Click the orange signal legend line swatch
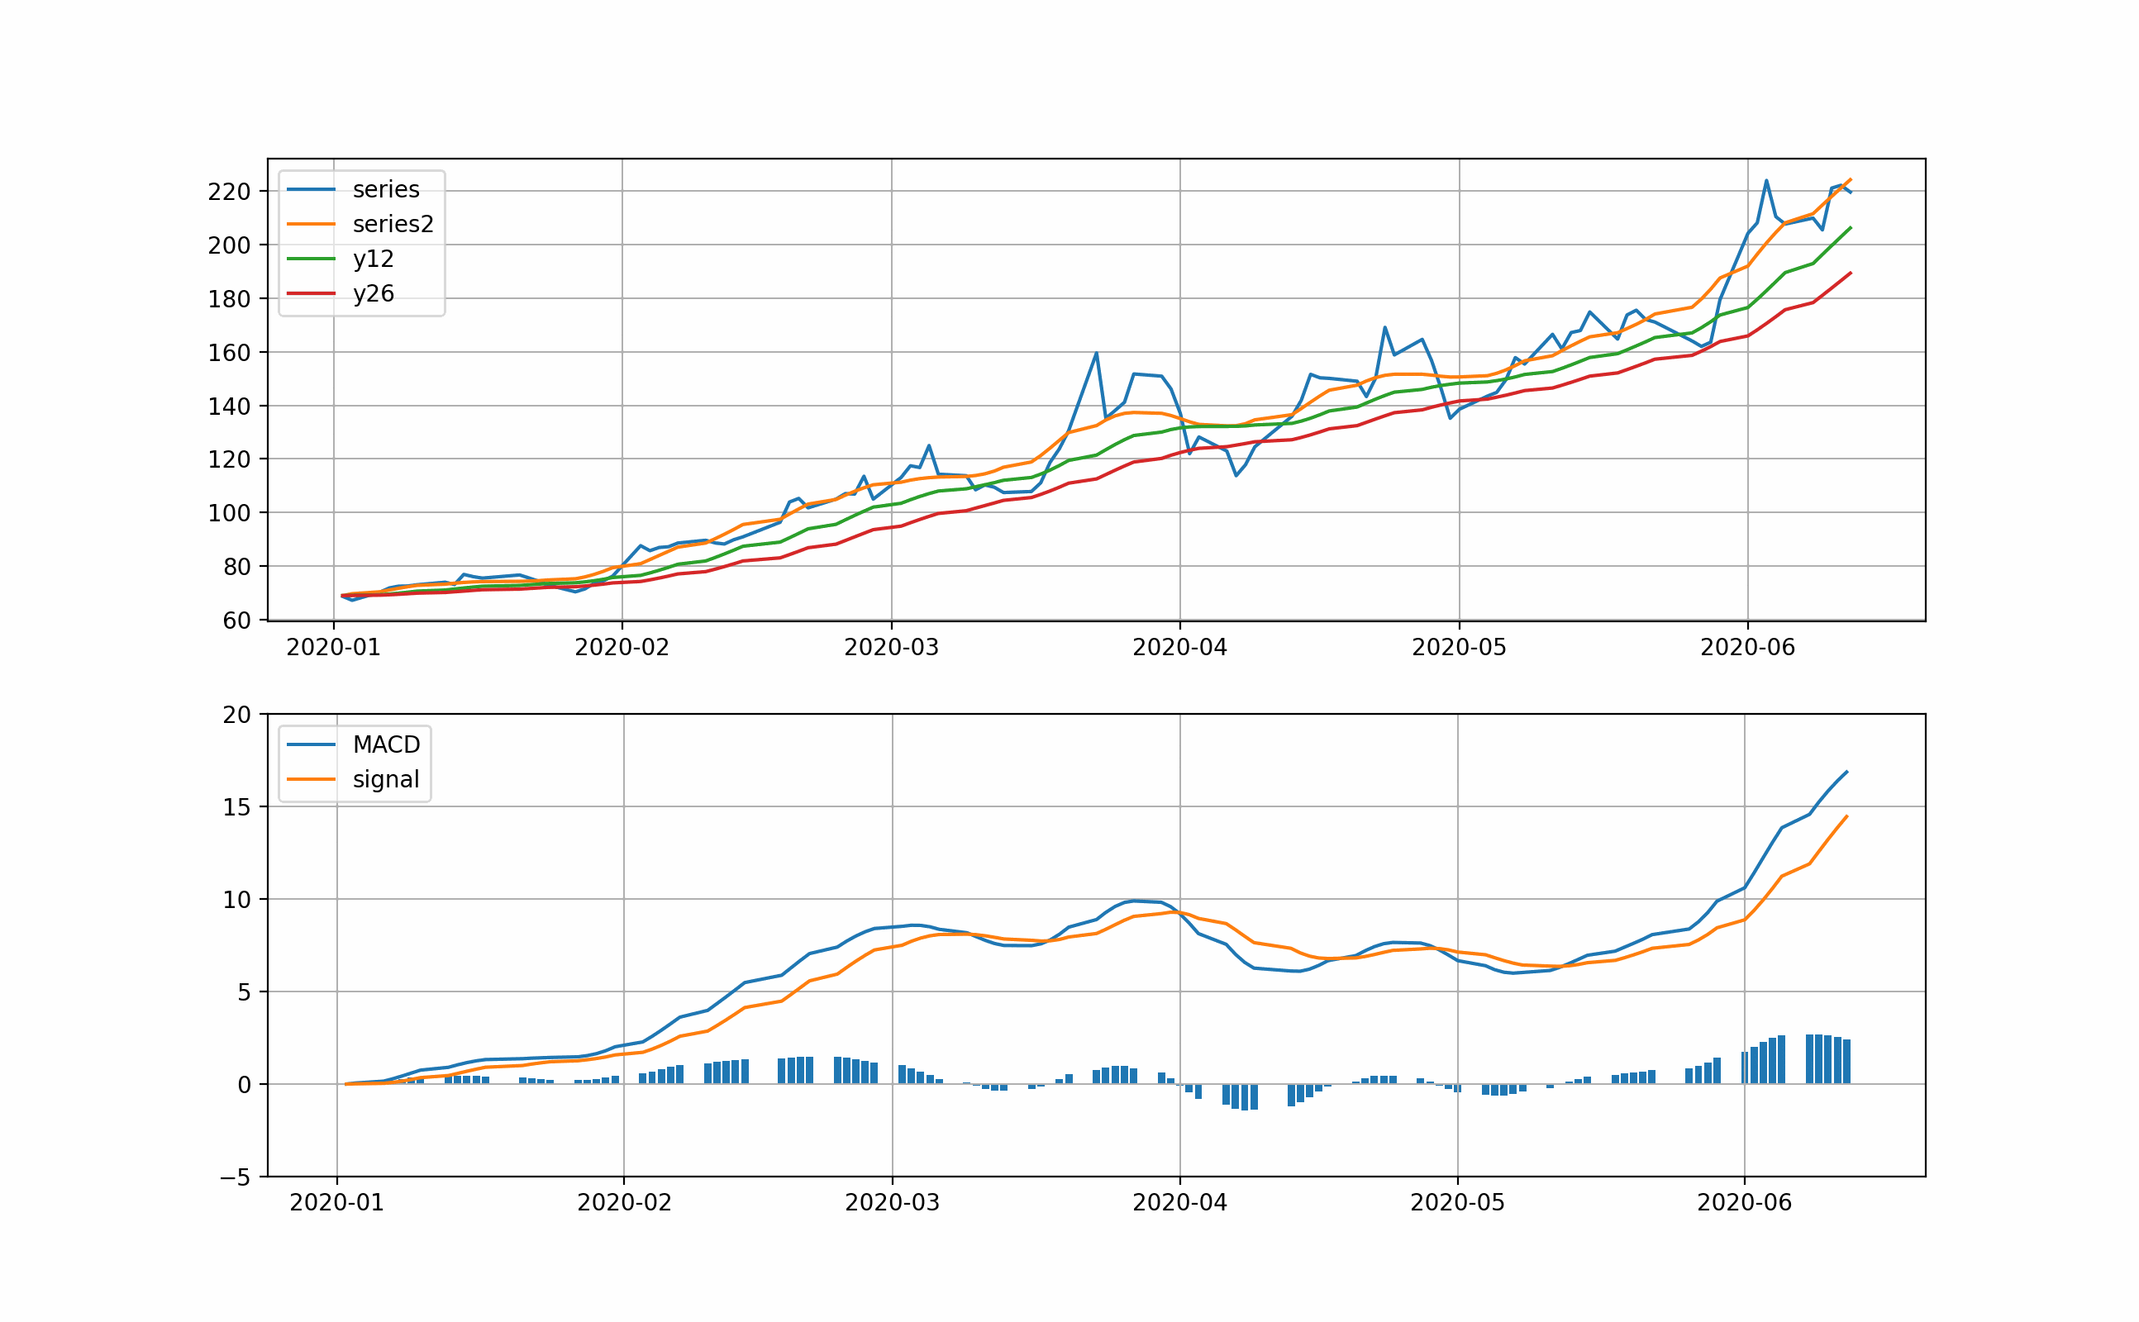 [x=312, y=779]
